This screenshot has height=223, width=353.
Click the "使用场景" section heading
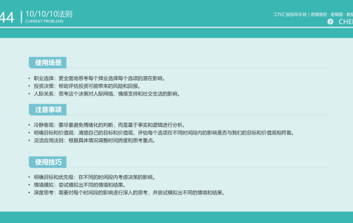pyautogui.click(x=48, y=63)
